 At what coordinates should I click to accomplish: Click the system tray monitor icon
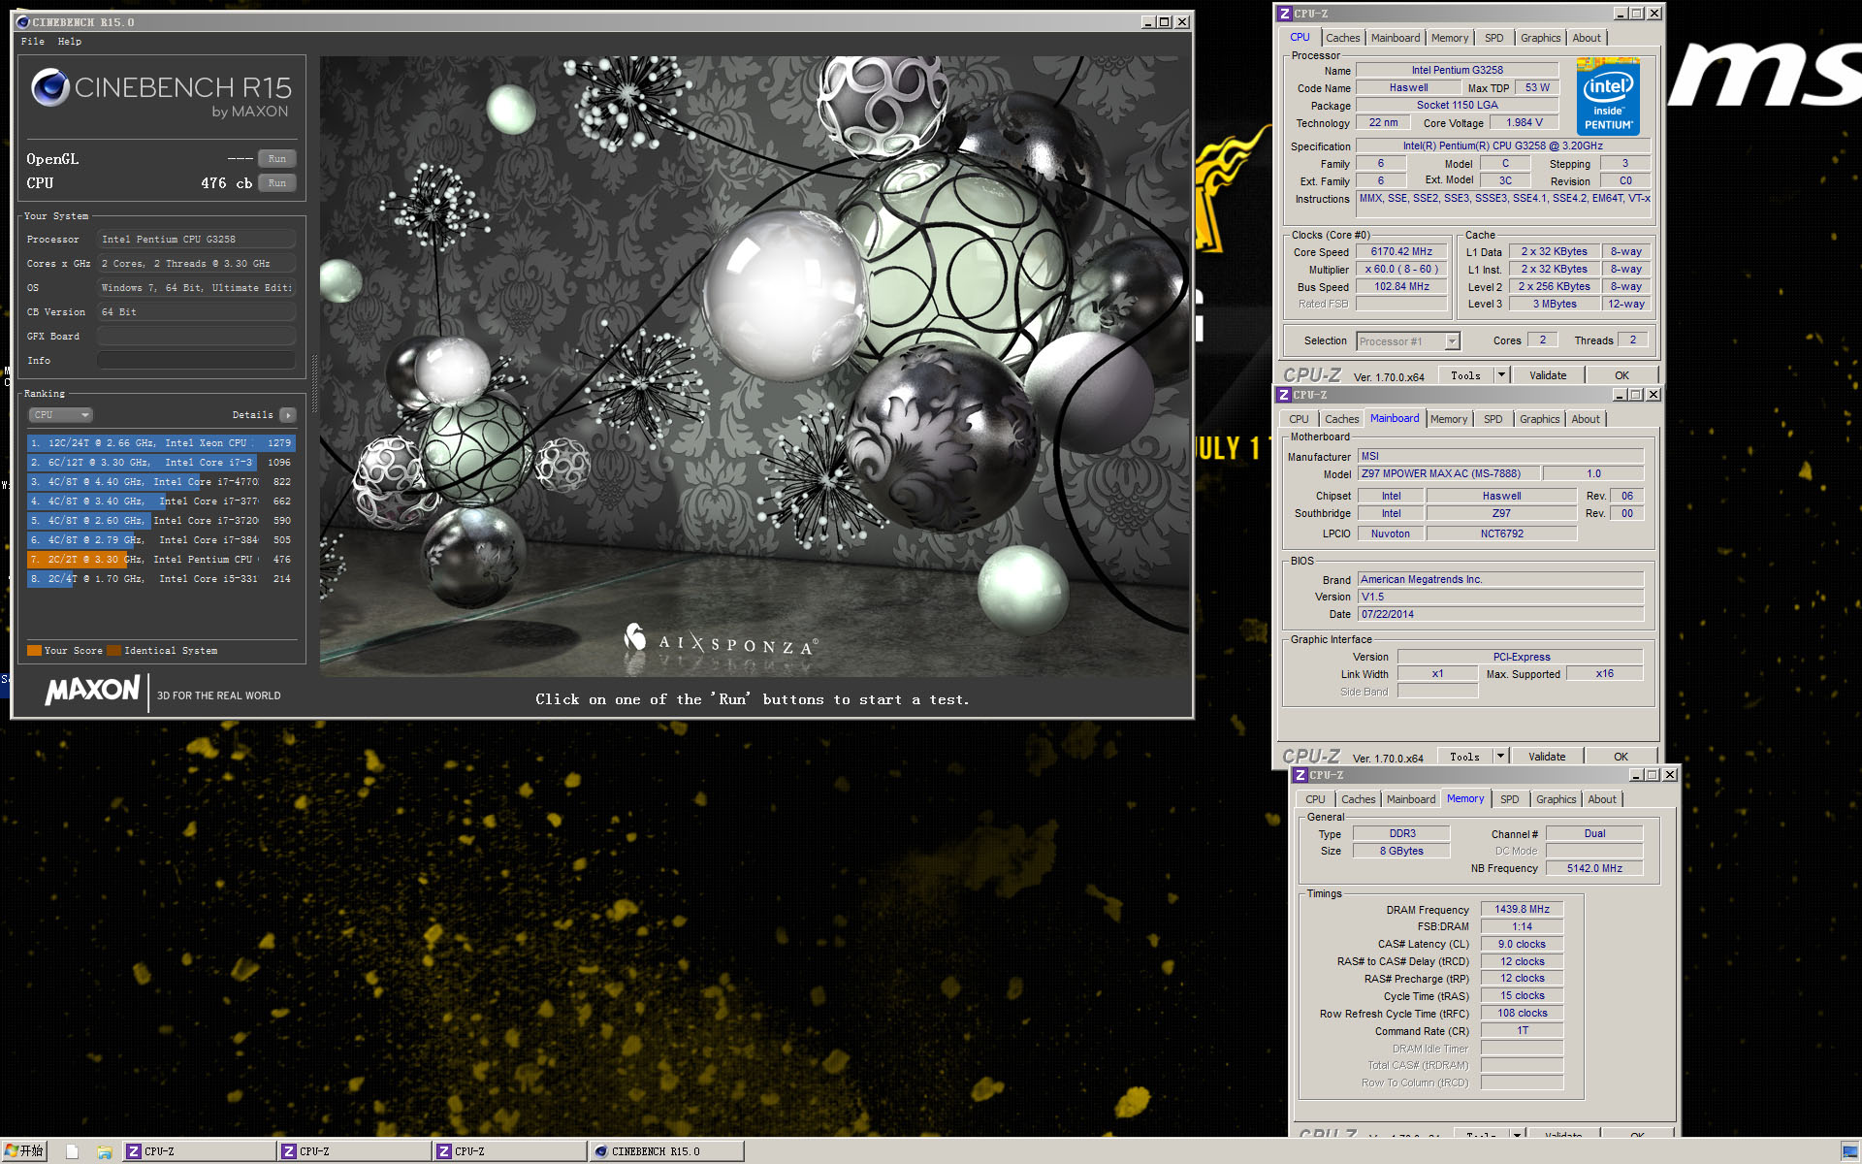(1849, 1151)
